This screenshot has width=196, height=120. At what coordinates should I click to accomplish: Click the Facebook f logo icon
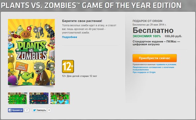[10, 110]
